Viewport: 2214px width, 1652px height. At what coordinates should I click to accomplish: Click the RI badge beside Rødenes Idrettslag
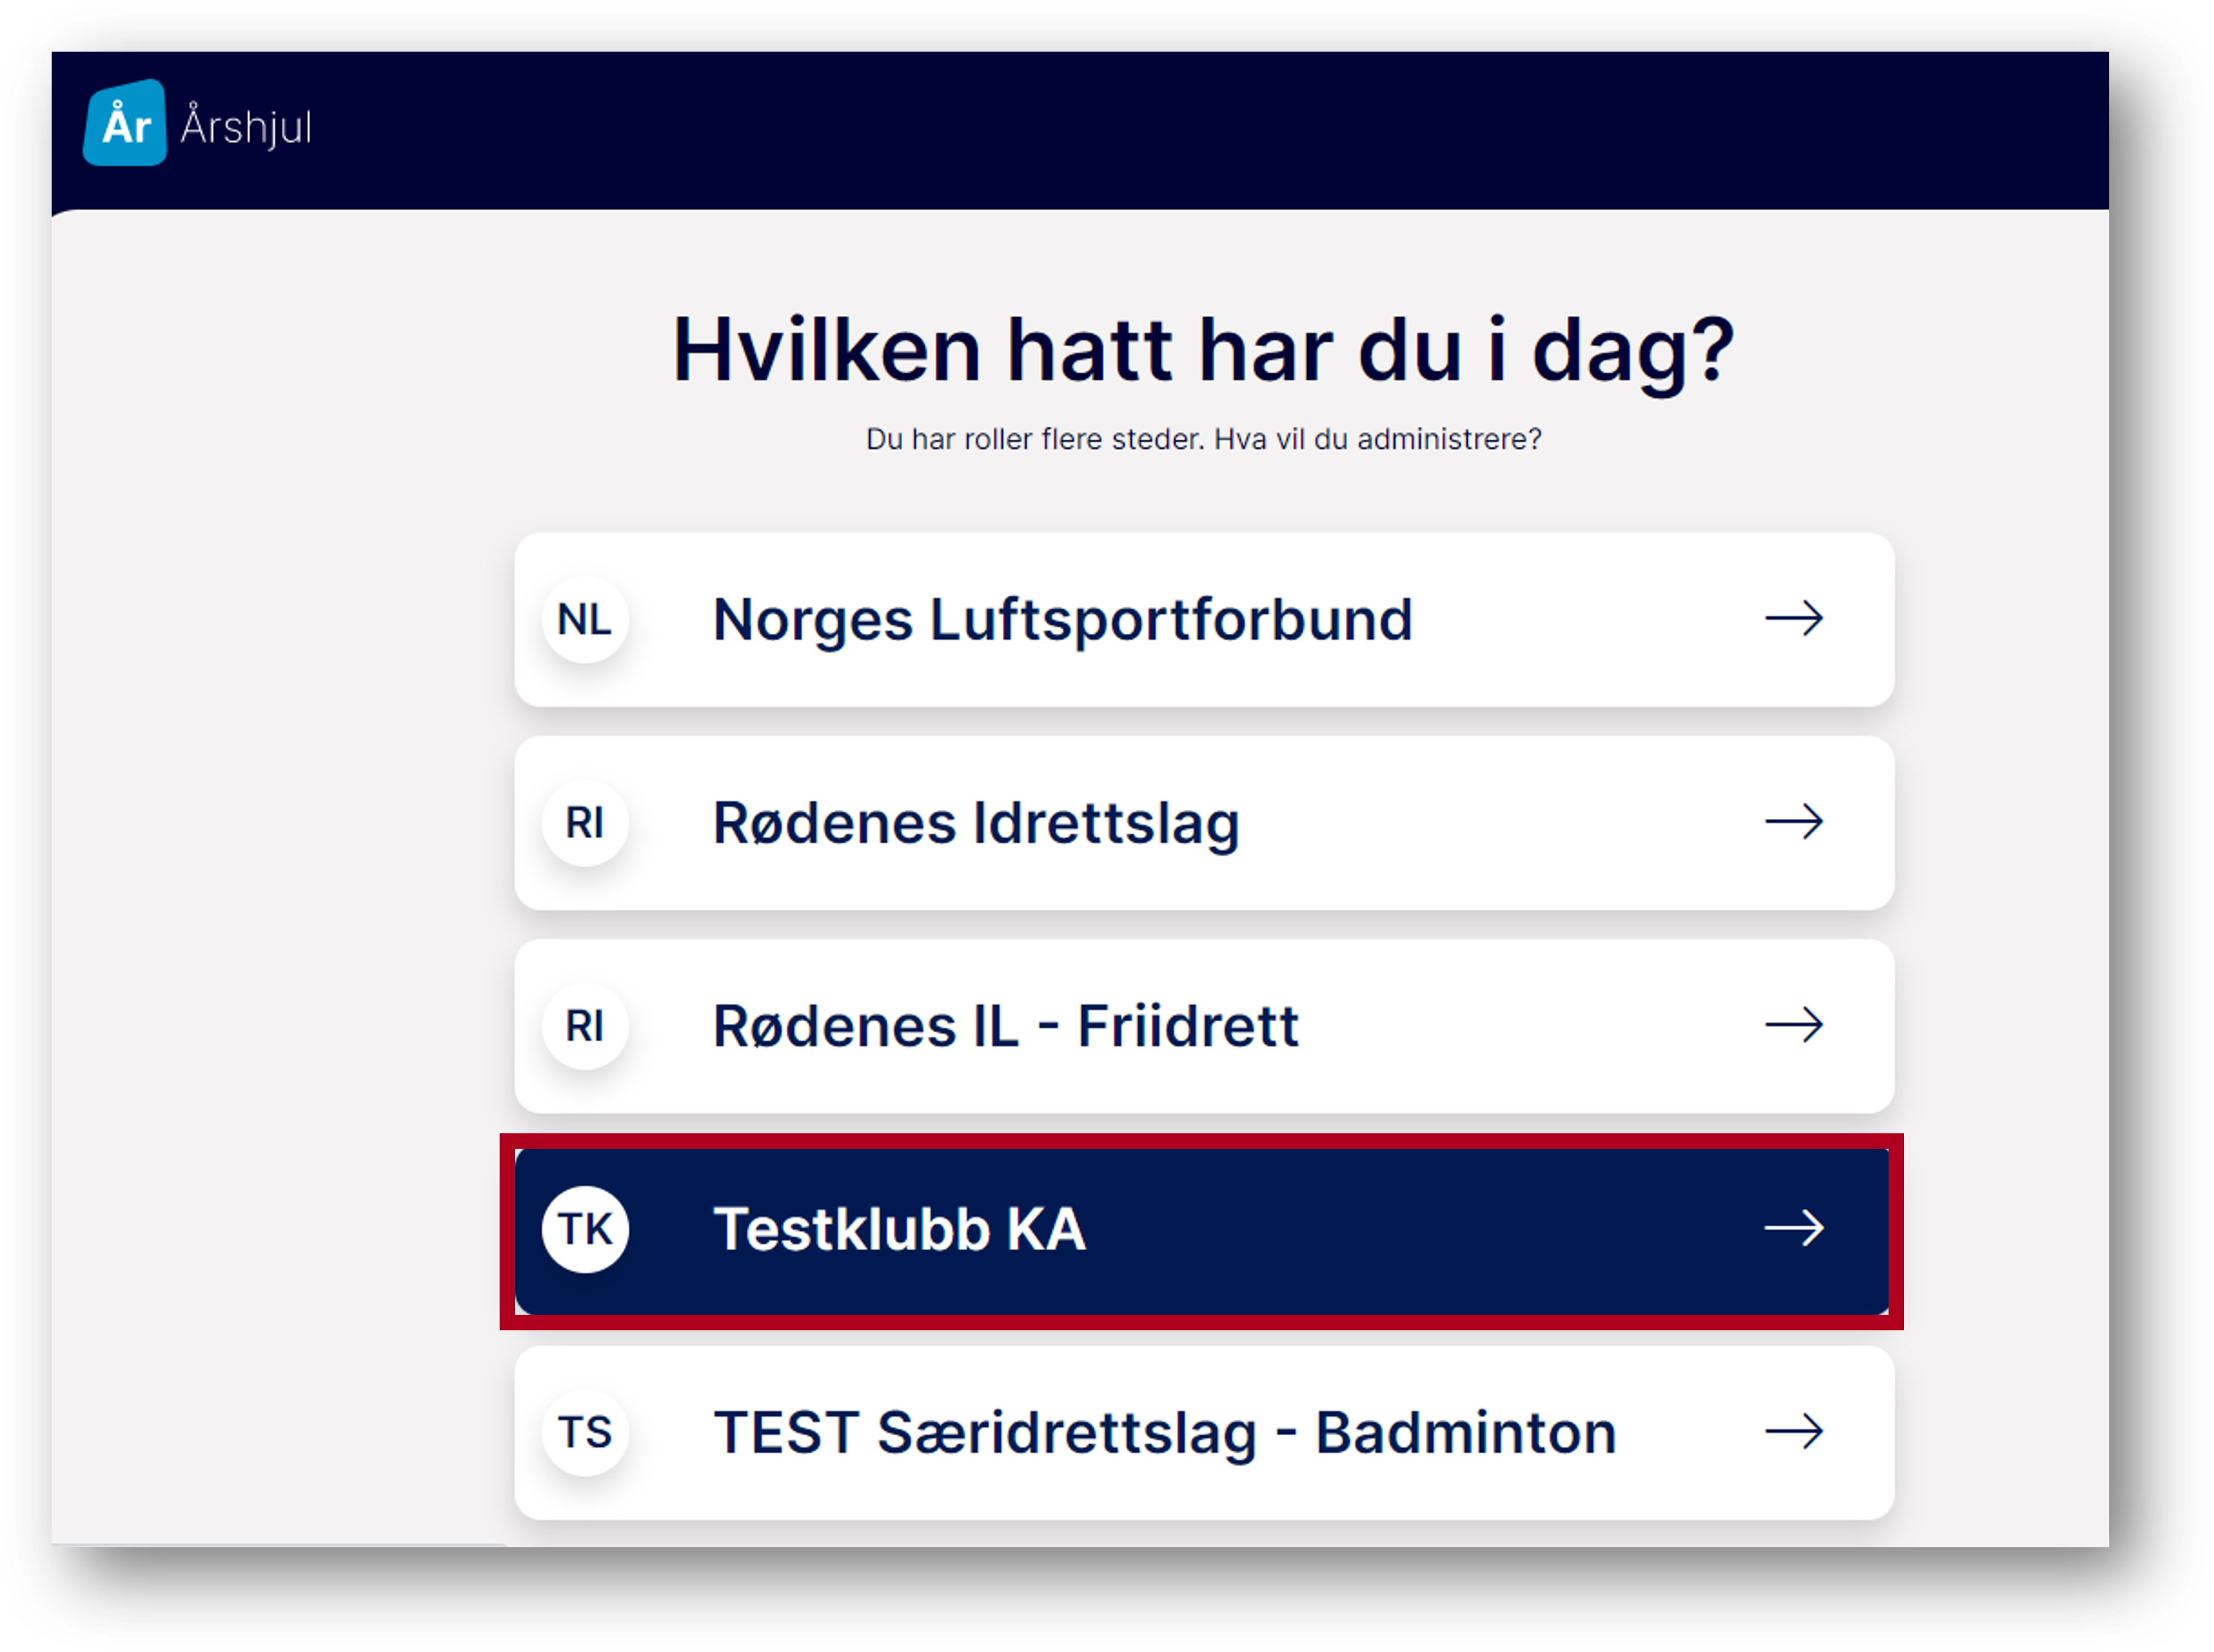click(585, 823)
